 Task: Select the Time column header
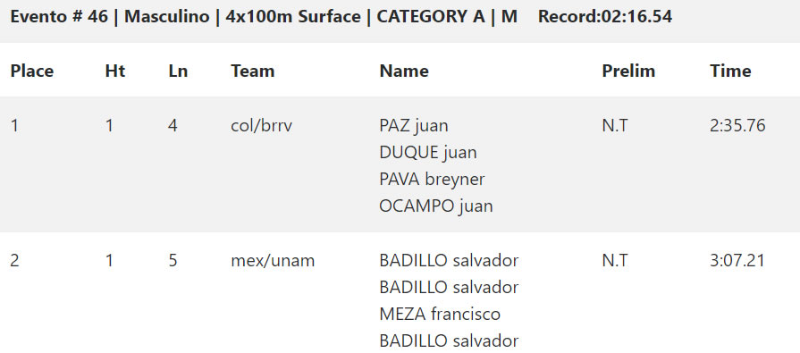730,71
